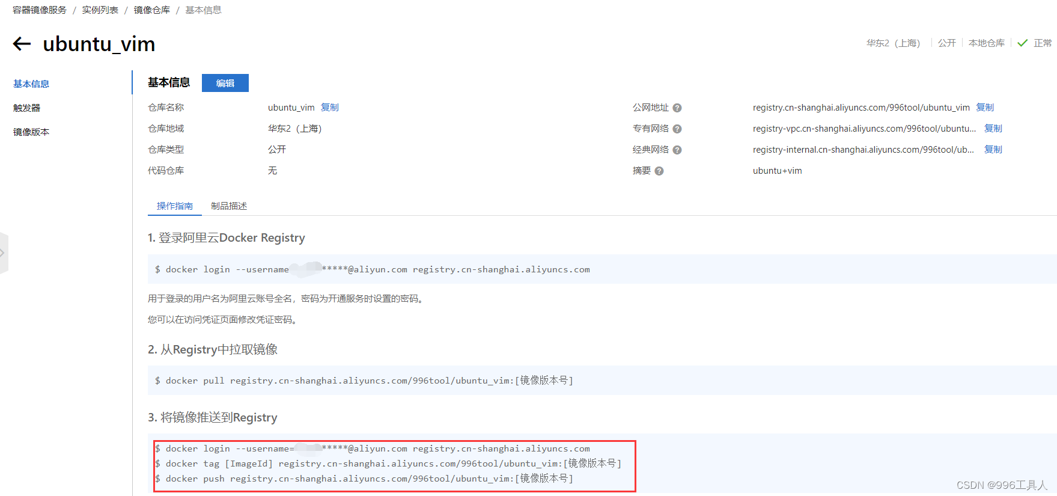Click the 基本信息 breadcrumb text

click(x=203, y=10)
